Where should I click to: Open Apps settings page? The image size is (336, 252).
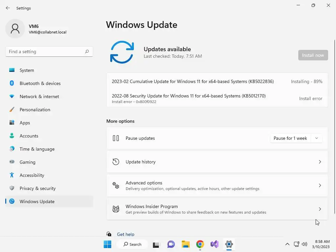coord(49,123)
